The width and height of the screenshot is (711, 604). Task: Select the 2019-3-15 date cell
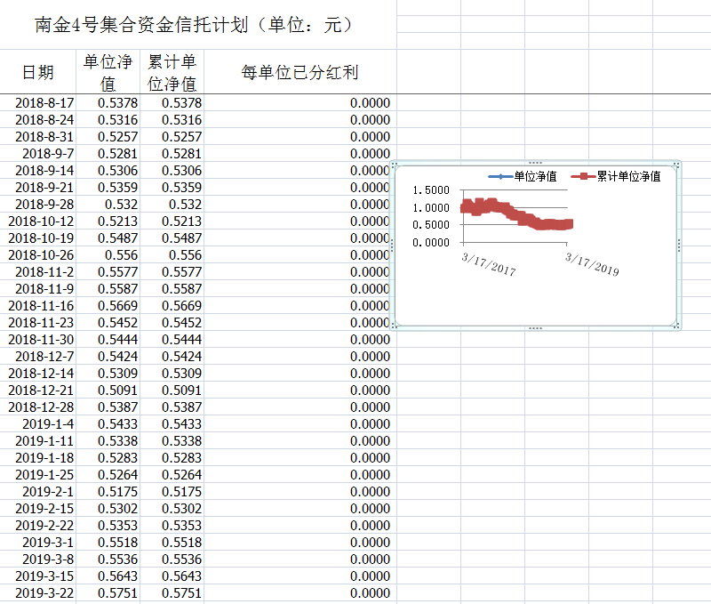pyautogui.click(x=38, y=576)
